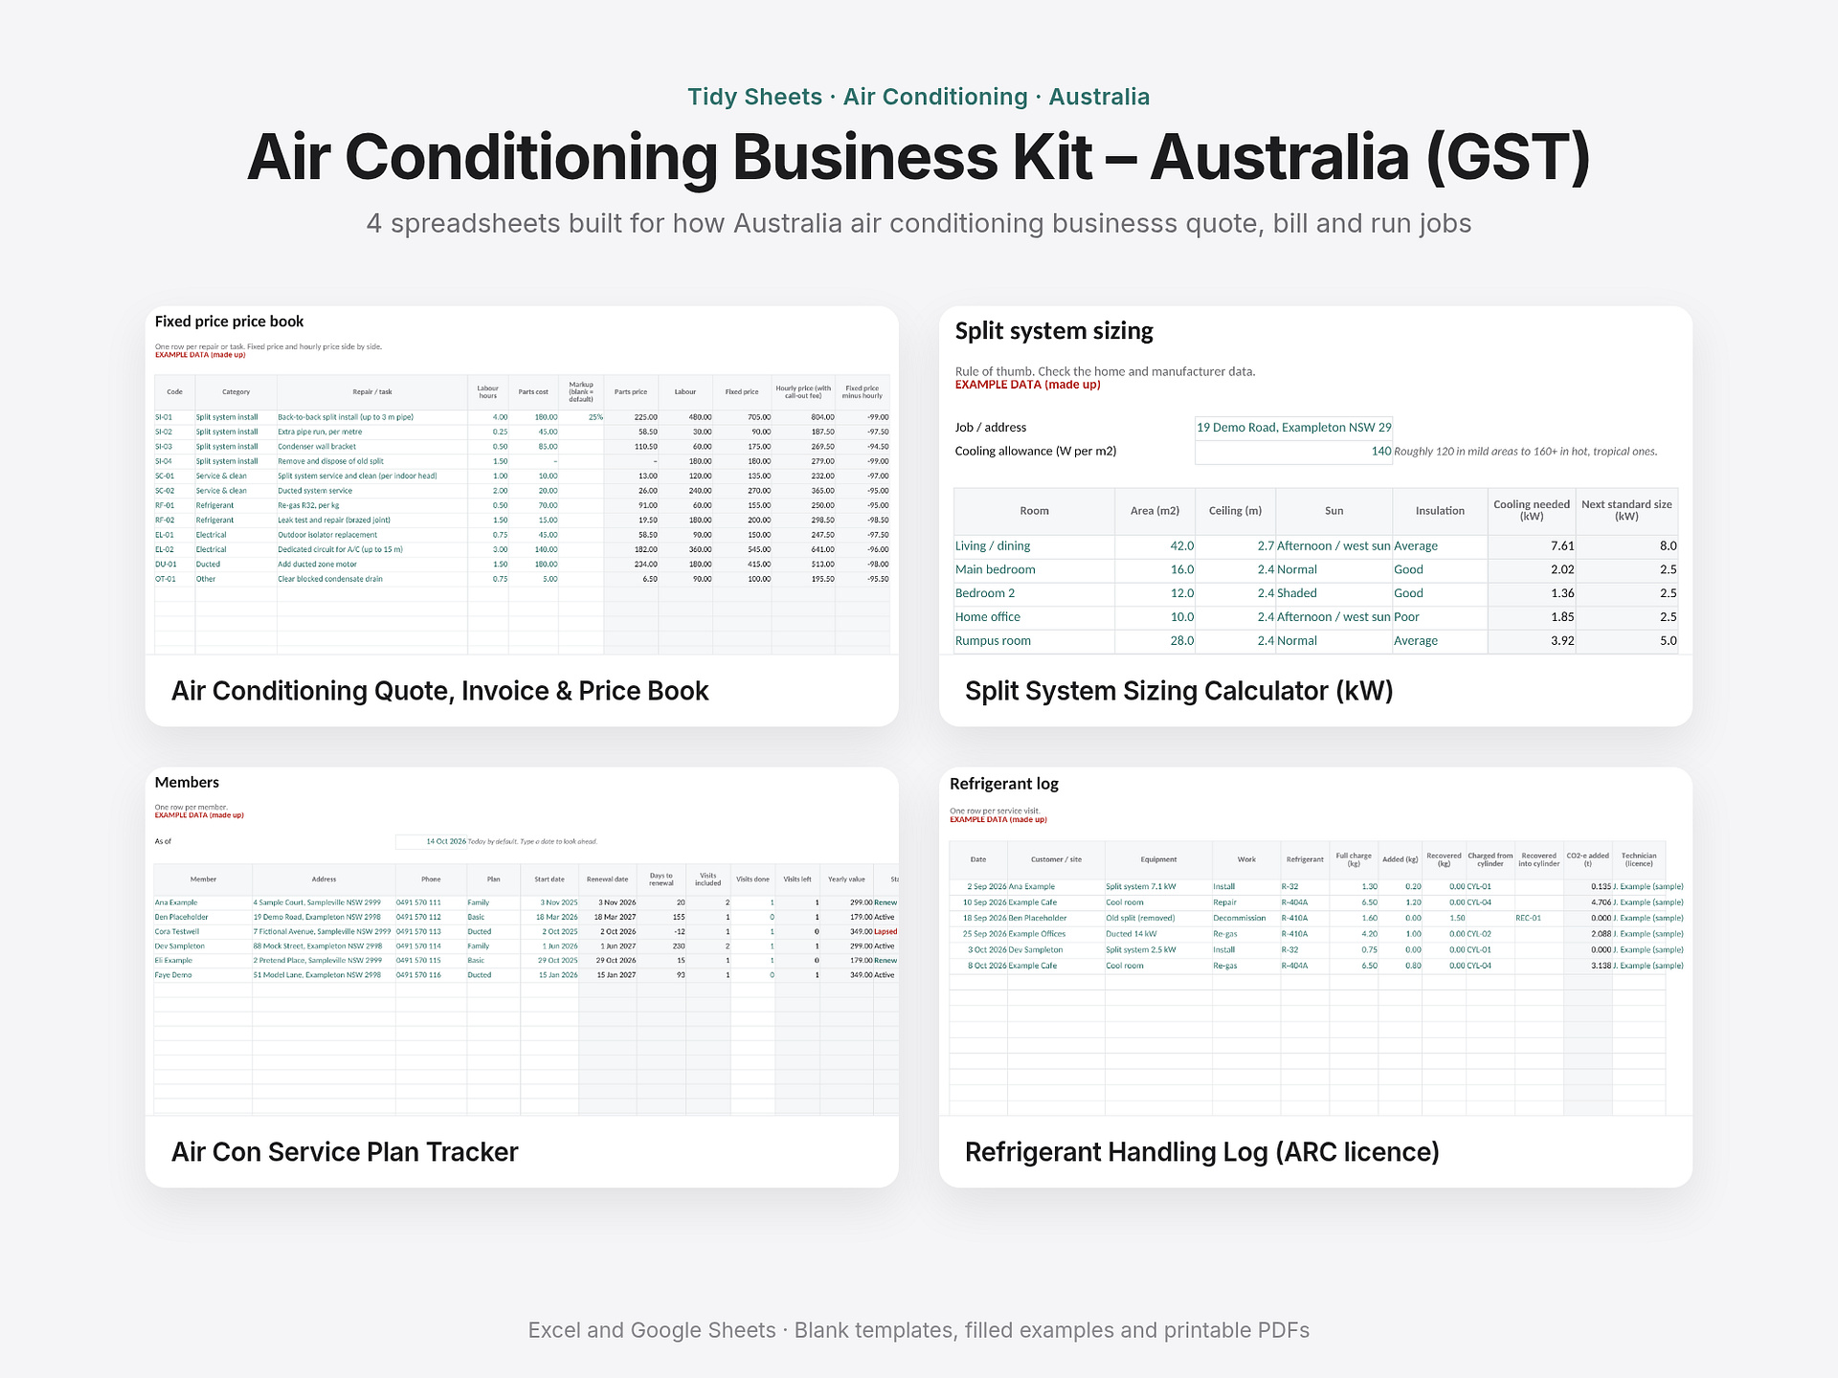Select the Job / address field value
Screen dimensions: 1838x1378
pyautogui.click(x=1293, y=428)
